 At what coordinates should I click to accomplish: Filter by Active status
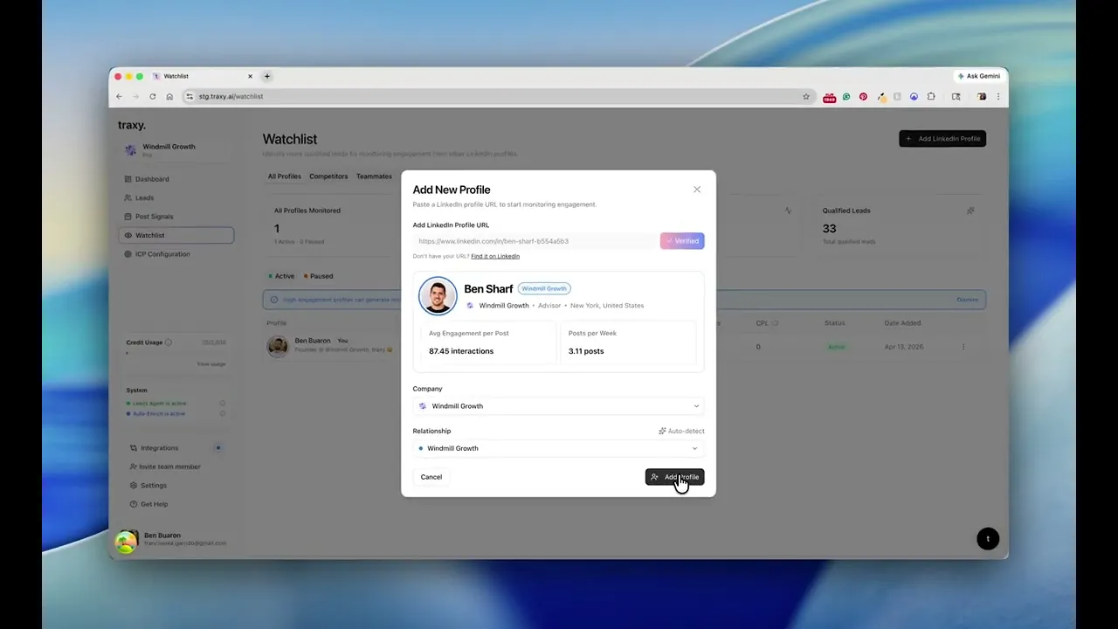(281, 276)
